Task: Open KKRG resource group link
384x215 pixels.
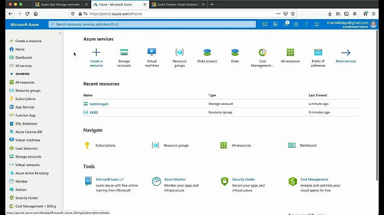Action: [94, 112]
